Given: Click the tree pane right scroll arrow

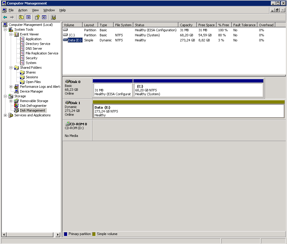Looking at the screenshot, I should [x=58, y=234].
